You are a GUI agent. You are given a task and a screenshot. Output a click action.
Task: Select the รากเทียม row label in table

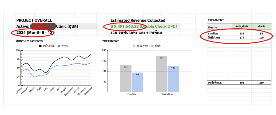pos(213,34)
